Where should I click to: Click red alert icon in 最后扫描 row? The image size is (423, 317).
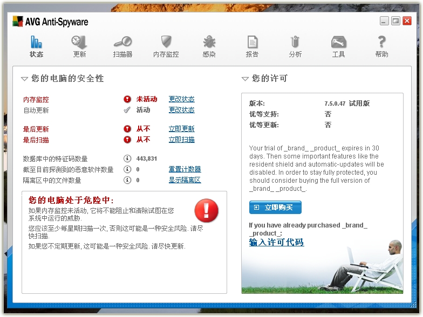pos(127,140)
